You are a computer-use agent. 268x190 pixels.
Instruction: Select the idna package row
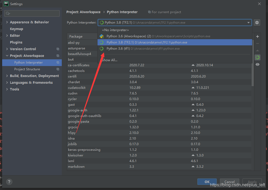[x=159, y=138]
